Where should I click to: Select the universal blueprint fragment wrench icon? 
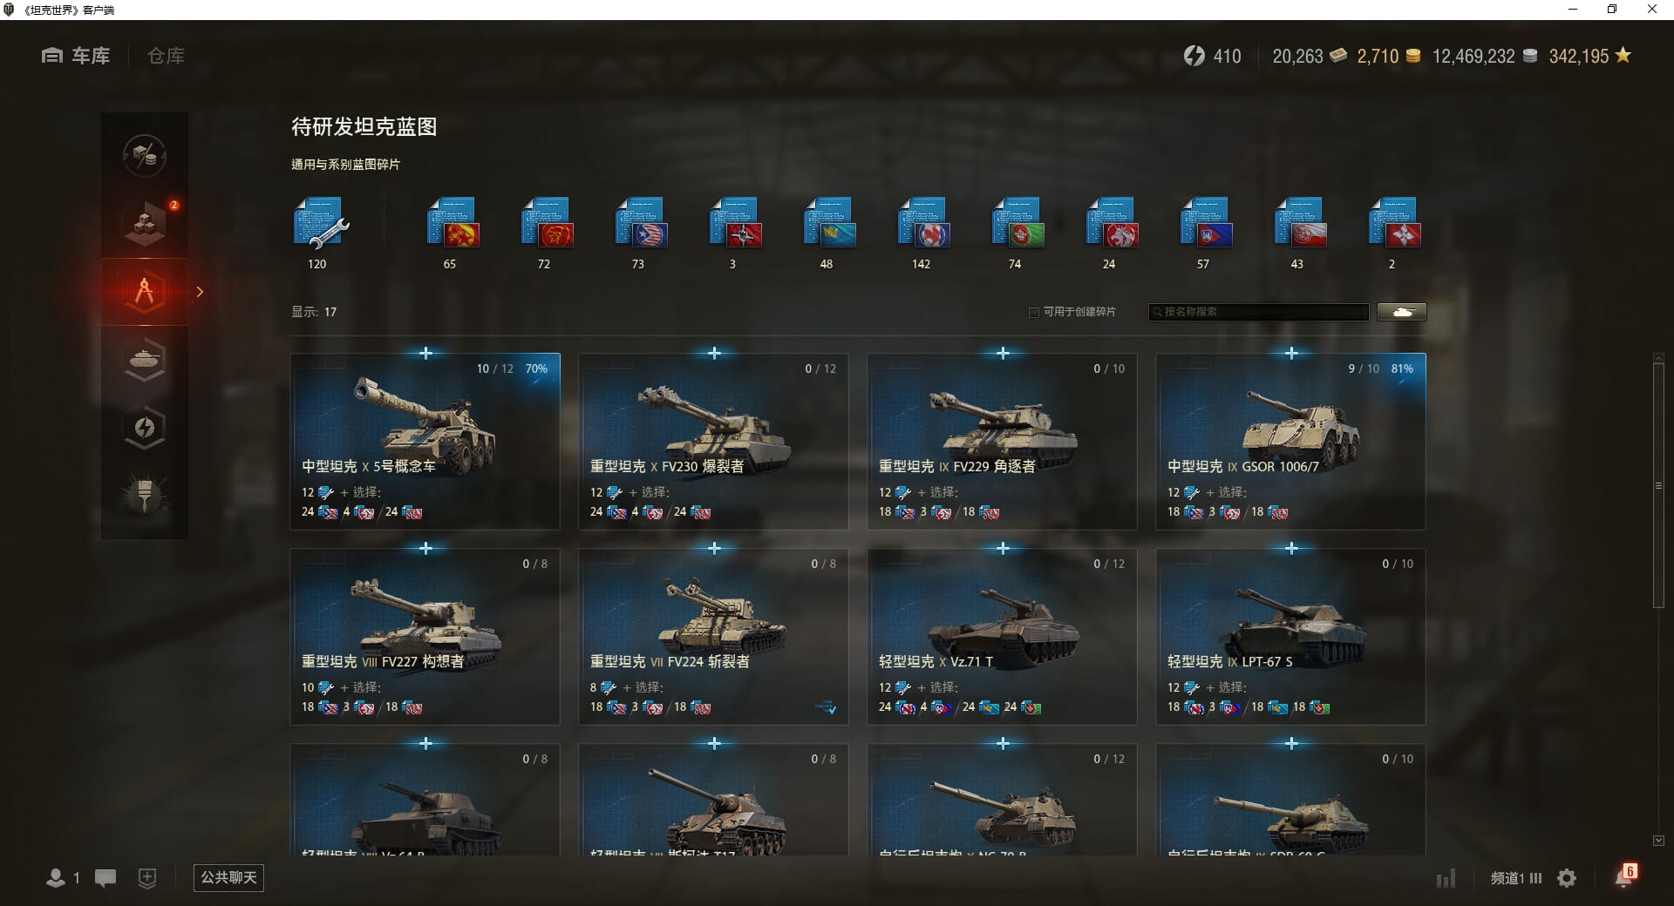(321, 223)
